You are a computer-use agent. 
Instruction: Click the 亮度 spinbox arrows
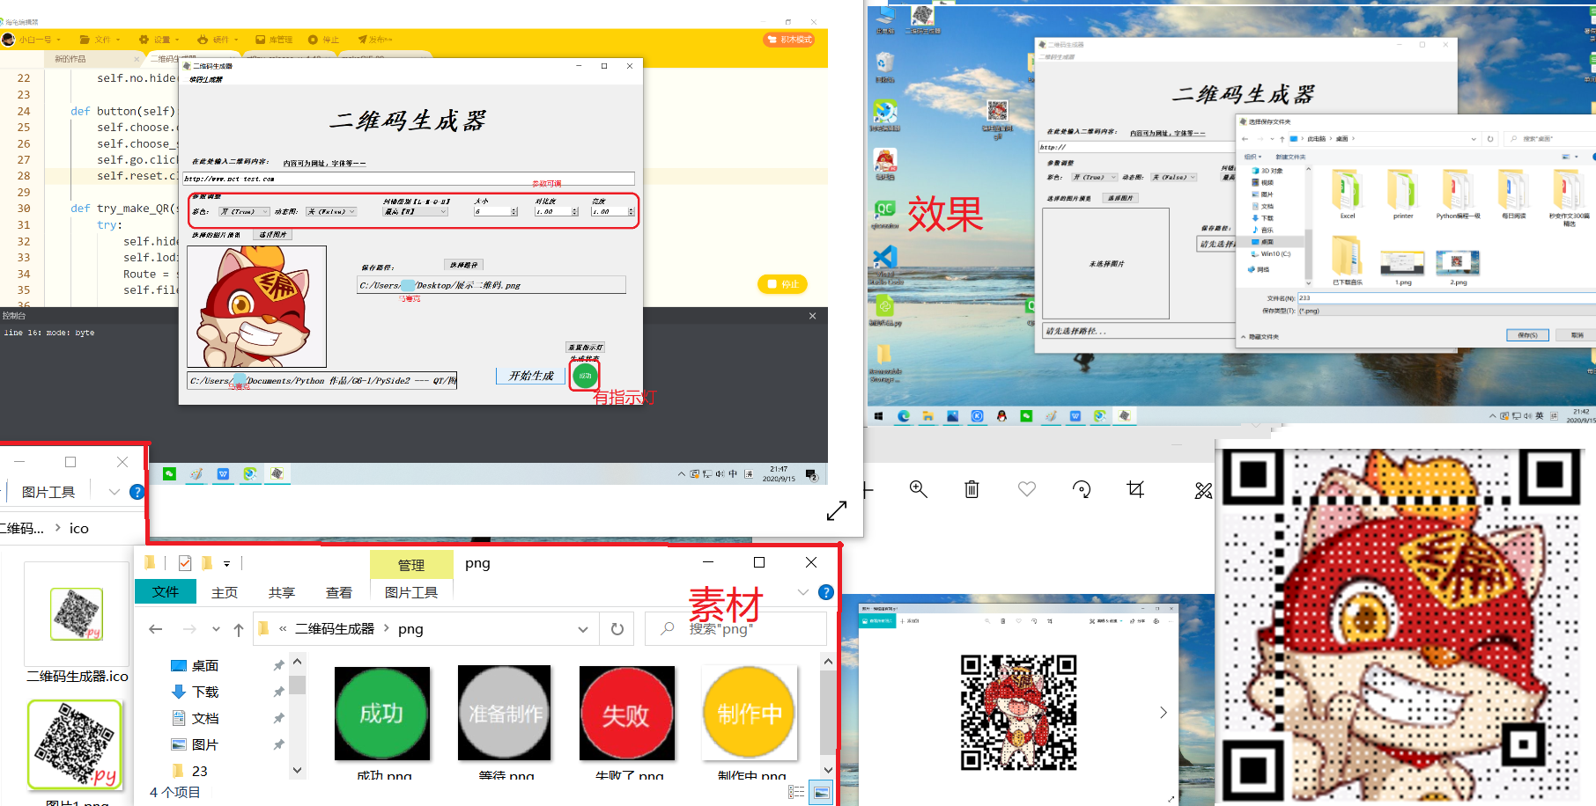pos(631,211)
